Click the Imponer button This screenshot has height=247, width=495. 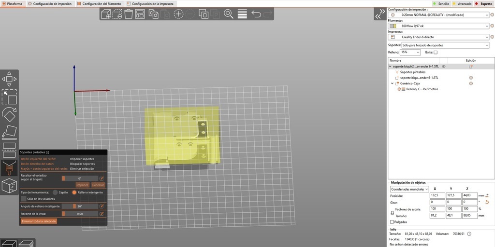[82, 185]
